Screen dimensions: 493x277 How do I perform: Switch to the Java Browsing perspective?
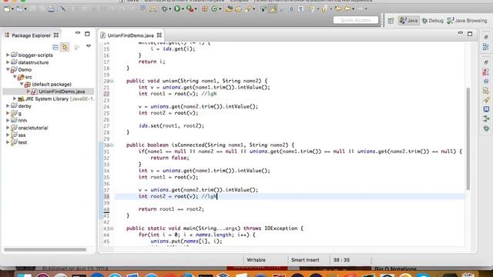[x=468, y=21]
